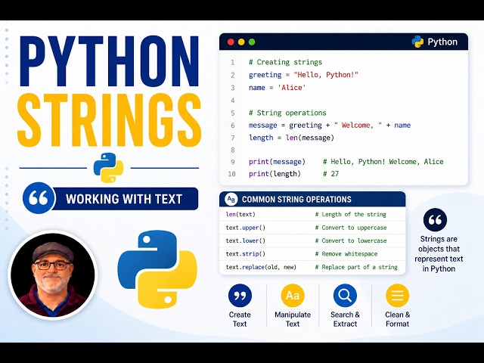Image resolution: width=484 pixels, height=363 pixels.
Task: Select the Clean & Format lines icon
Action: click(398, 296)
